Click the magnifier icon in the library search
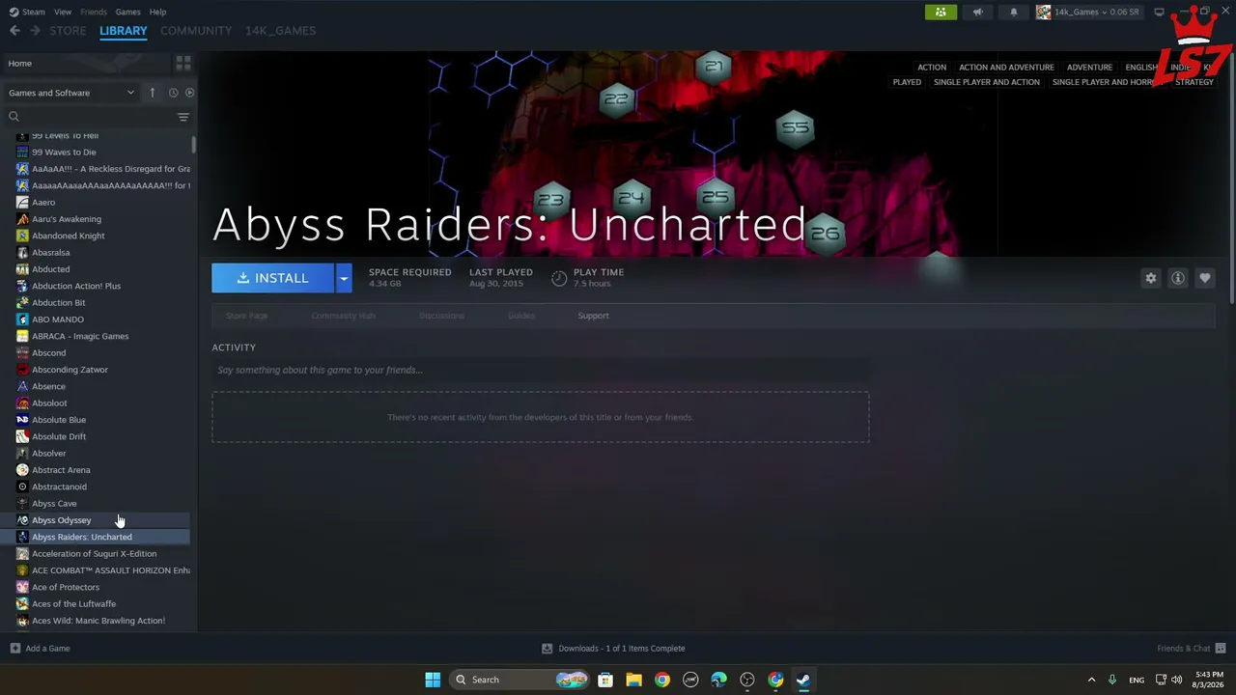Image resolution: width=1236 pixels, height=695 pixels. click(x=14, y=117)
